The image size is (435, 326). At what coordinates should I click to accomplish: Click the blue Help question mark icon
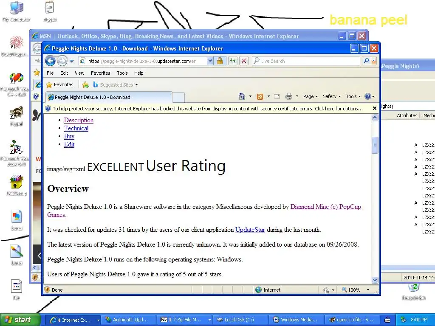coord(368,96)
